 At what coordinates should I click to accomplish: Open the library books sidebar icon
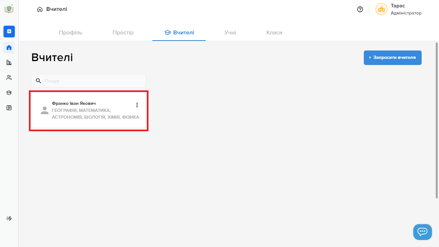tap(9, 62)
